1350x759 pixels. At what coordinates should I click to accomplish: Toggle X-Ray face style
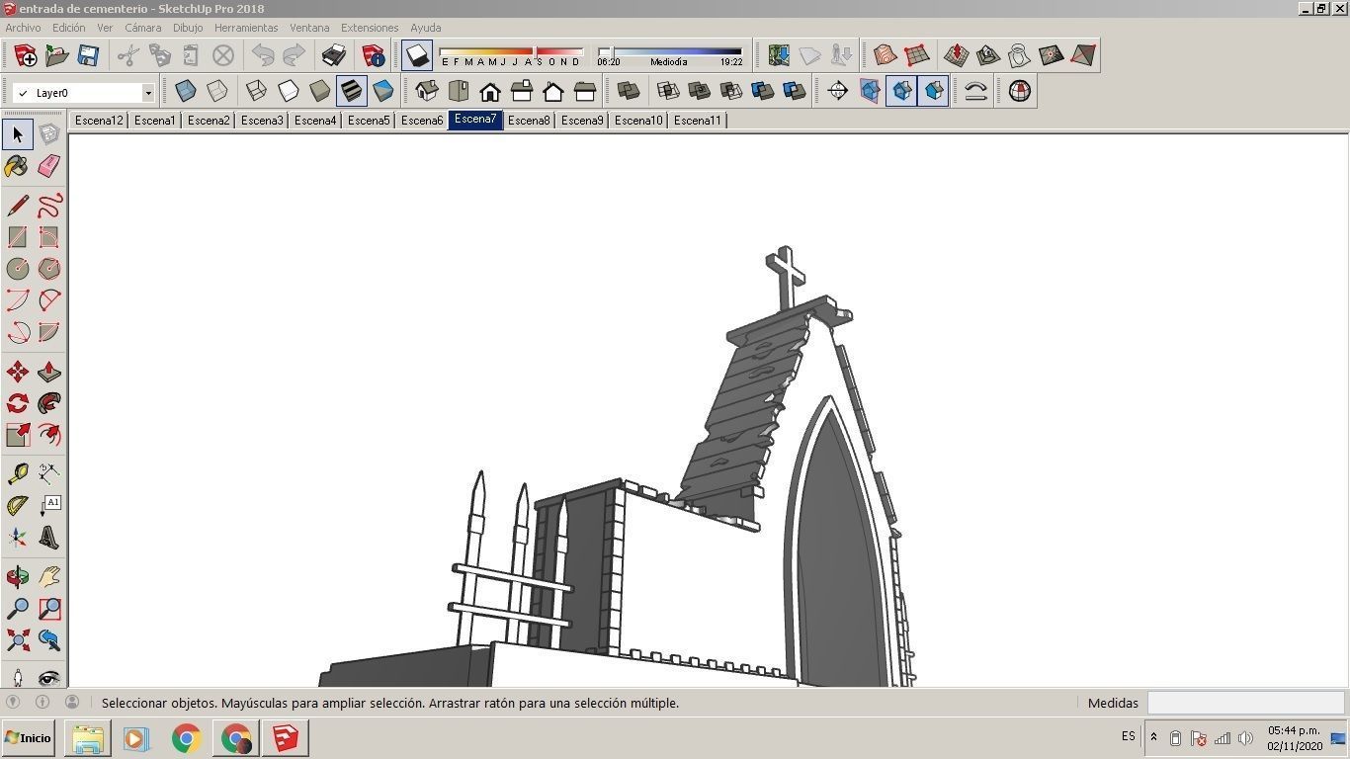pos(186,91)
